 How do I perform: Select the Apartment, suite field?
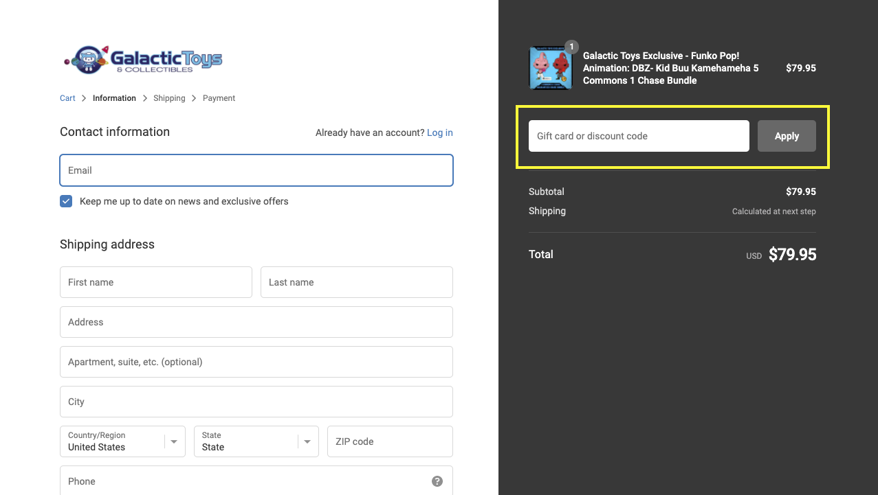tap(256, 362)
